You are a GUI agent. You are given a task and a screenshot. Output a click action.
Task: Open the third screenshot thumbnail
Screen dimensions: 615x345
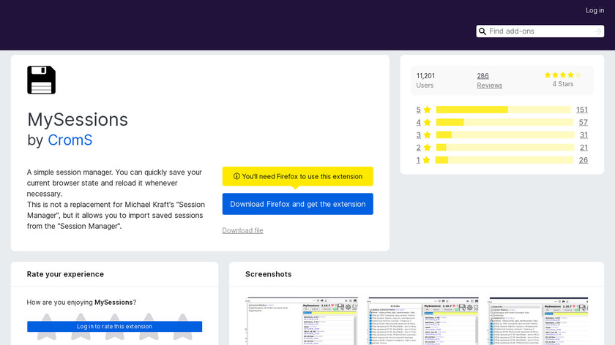[539, 321]
